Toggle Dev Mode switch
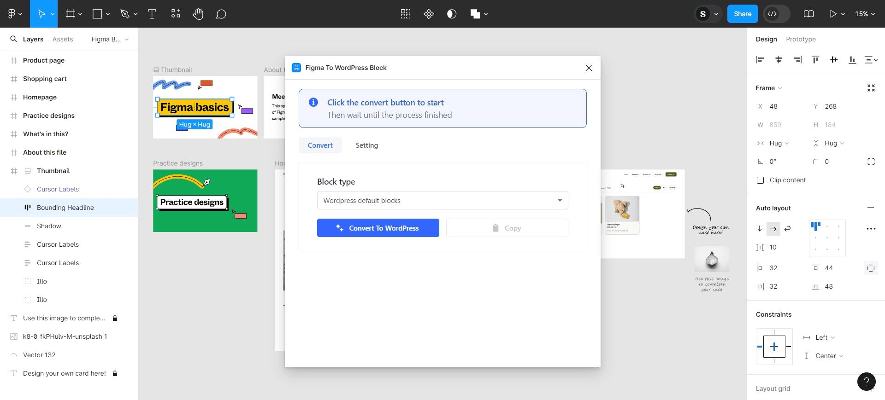Viewport: 885px width, 400px height. (777, 14)
